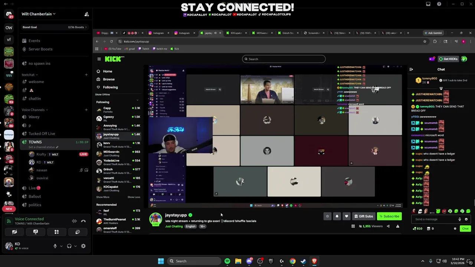Expand headphone output device options arrow
This screenshot has width=475, height=267.
pyautogui.click(x=75, y=246)
